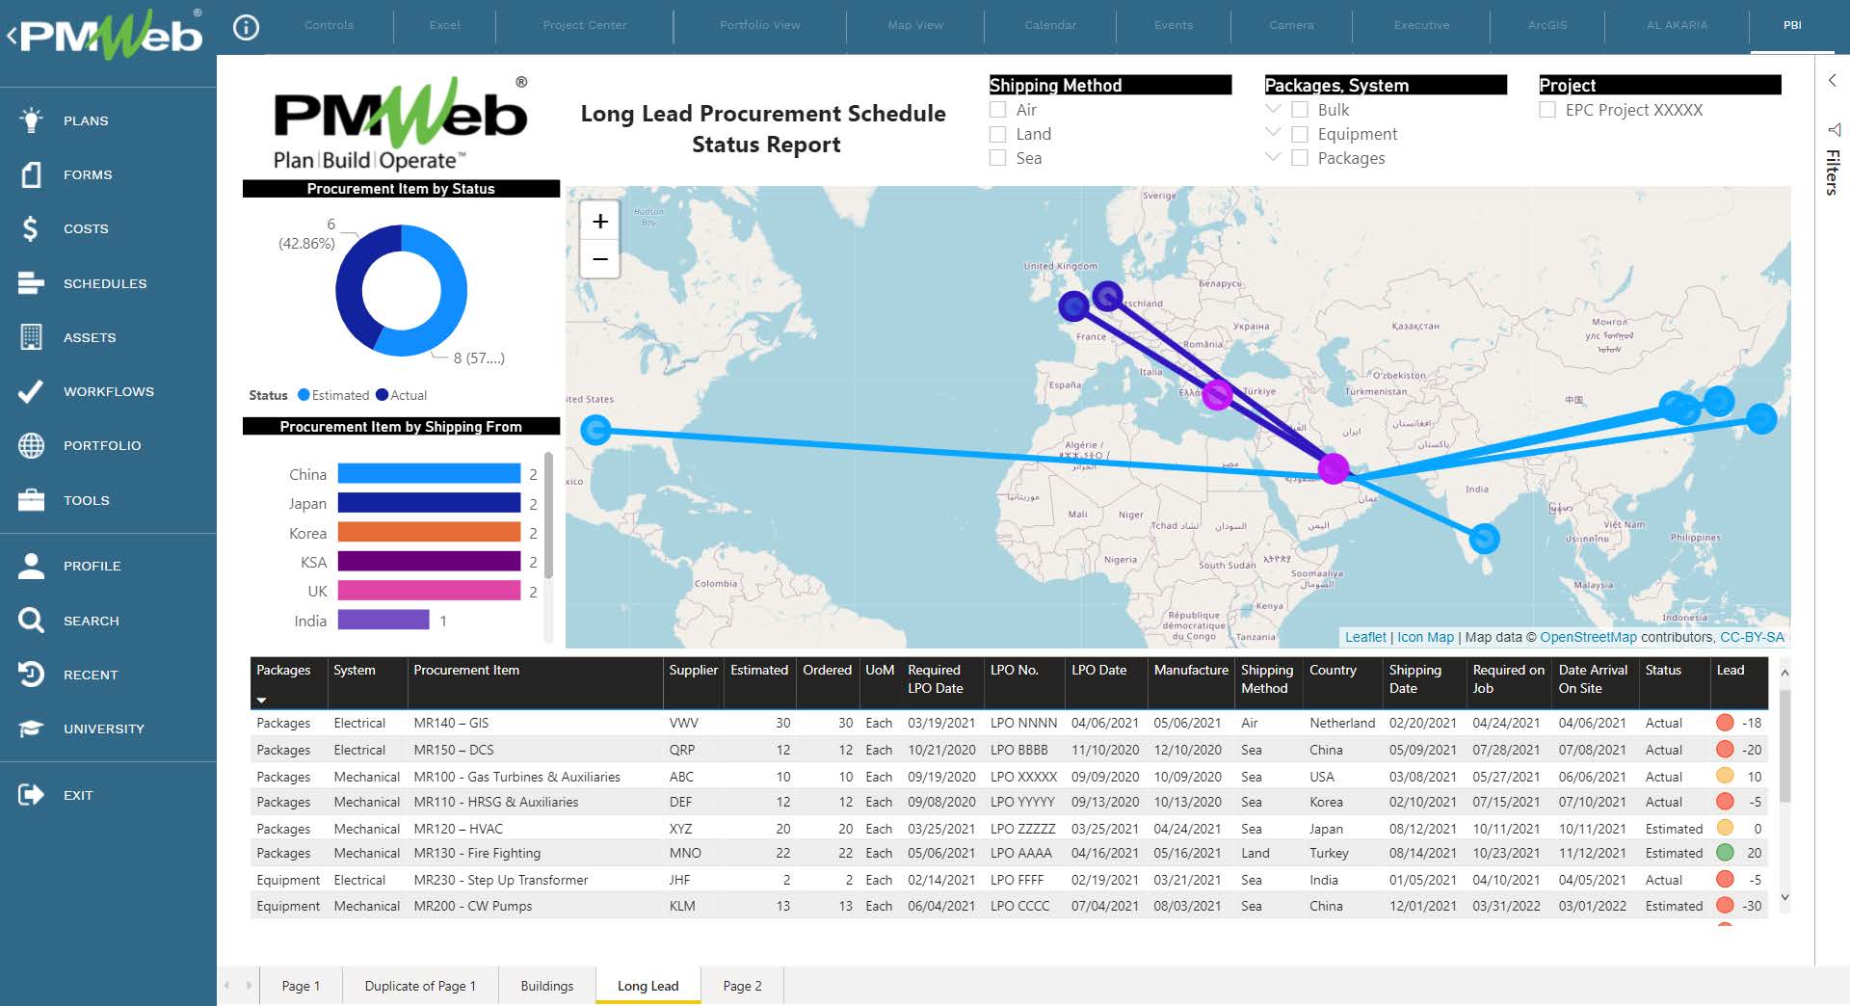Click the table scrollbar up arrow
This screenshot has width=1850, height=1006.
(1784, 673)
